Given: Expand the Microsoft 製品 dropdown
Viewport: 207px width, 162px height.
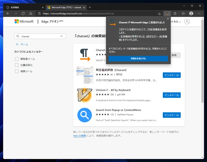Looking at the screenshot, I should (176, 22).
